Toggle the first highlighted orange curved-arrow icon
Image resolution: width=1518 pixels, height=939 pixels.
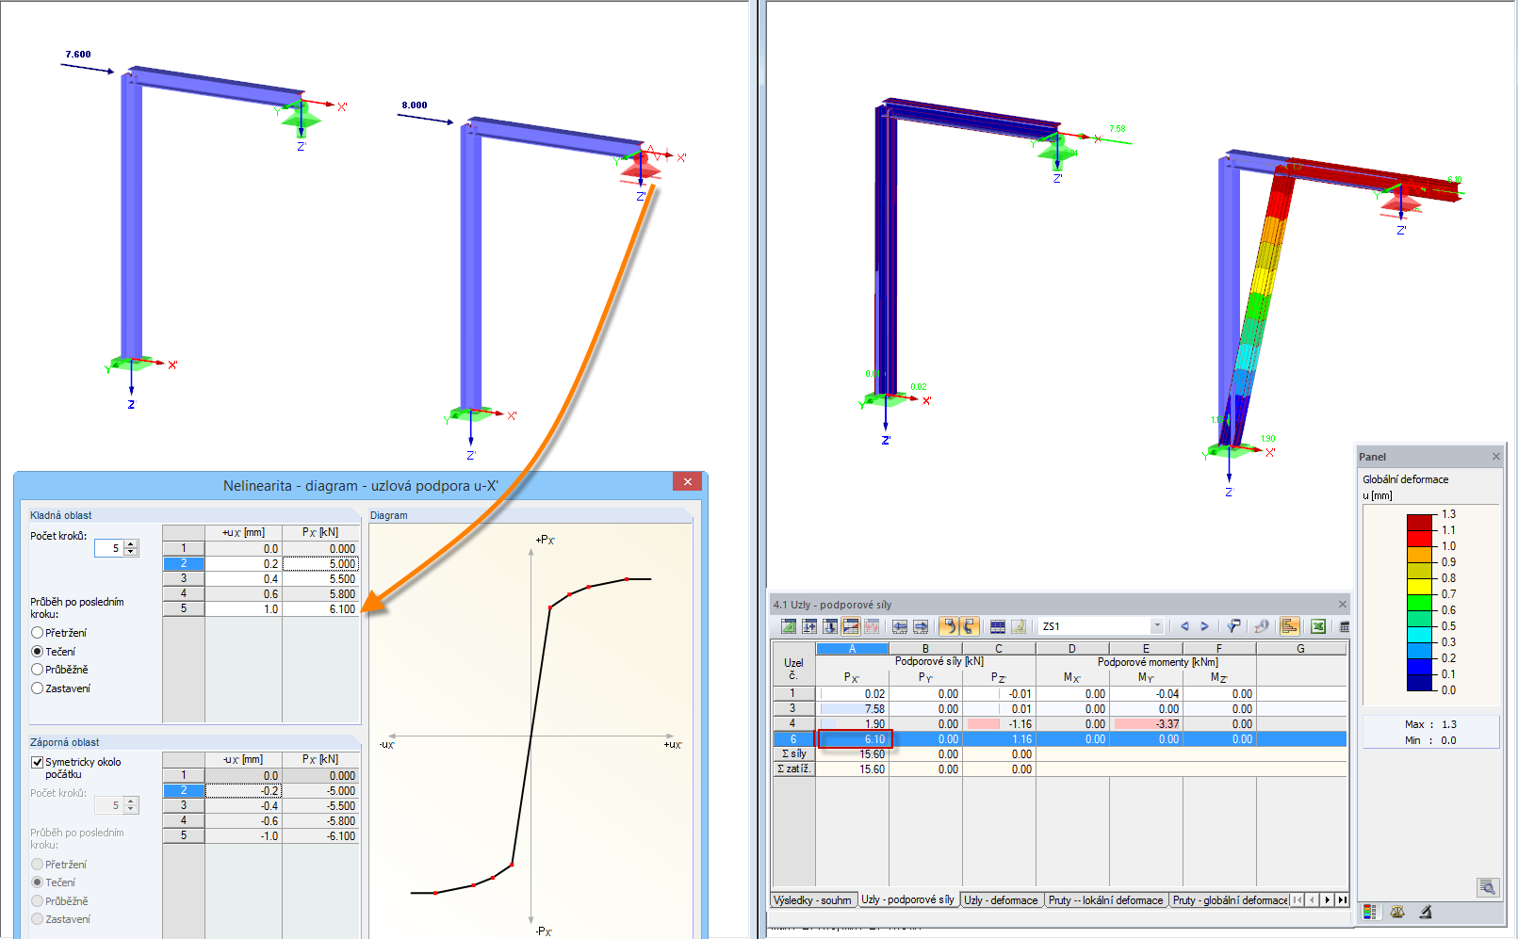[949, 626]
